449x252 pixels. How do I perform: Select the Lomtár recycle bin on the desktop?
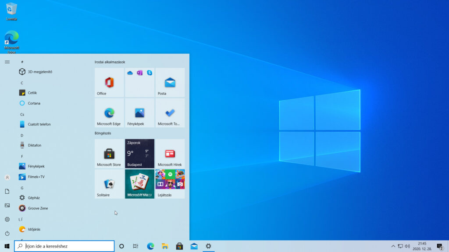[11, 12]
